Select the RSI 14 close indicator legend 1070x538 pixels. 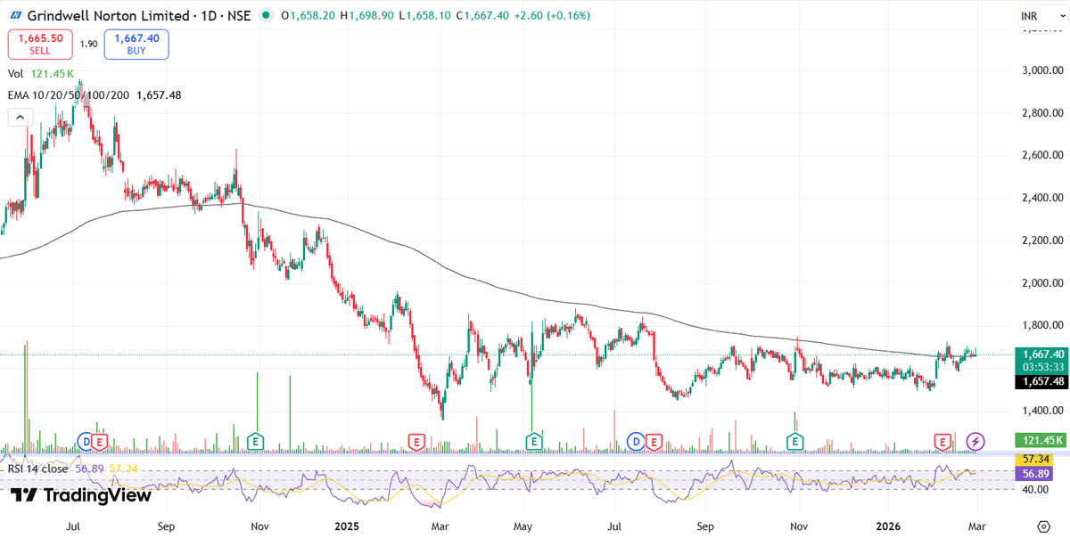pyautogui.click(x=39, y=468)
